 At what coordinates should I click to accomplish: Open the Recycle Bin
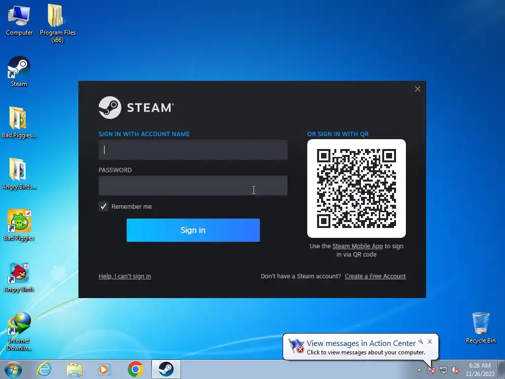pos(480,328)
